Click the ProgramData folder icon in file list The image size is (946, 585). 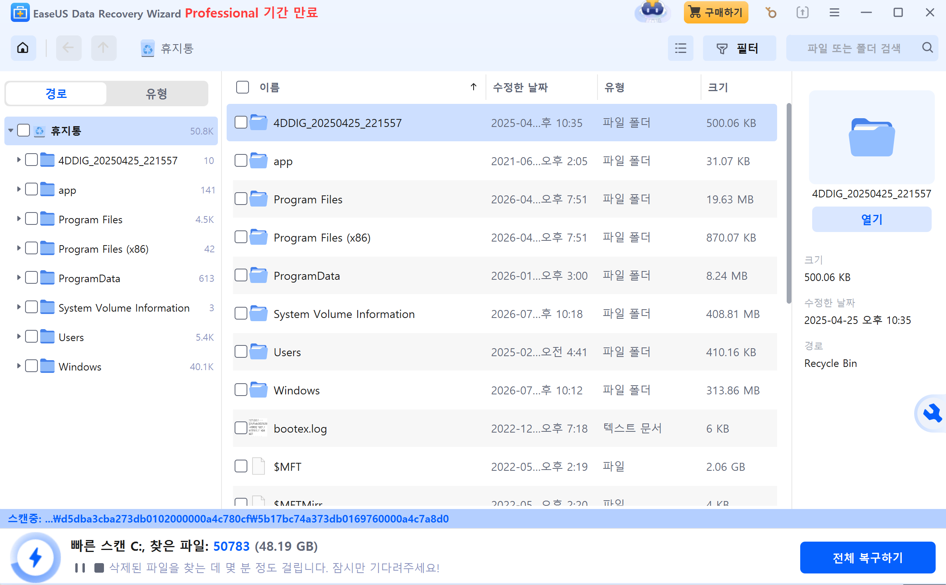[259, 275]
